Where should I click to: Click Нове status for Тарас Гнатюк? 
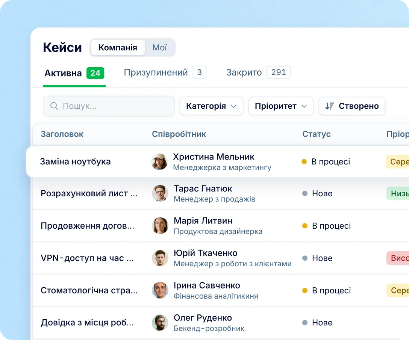coord(317,193)
